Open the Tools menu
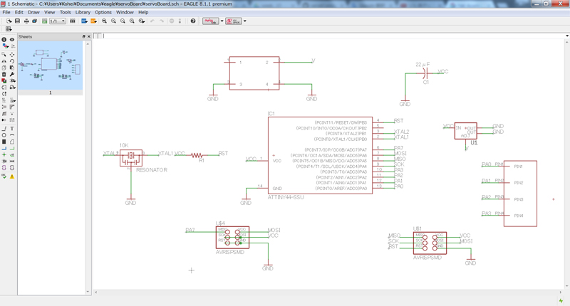Image resolution: width=570 pixels, height=306 pixels. tap(66, 12)
